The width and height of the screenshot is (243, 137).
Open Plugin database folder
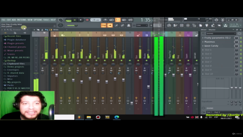coord(16,40)
